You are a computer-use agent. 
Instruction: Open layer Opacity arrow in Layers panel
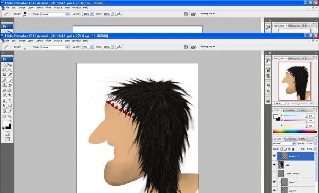click(315, 143)
